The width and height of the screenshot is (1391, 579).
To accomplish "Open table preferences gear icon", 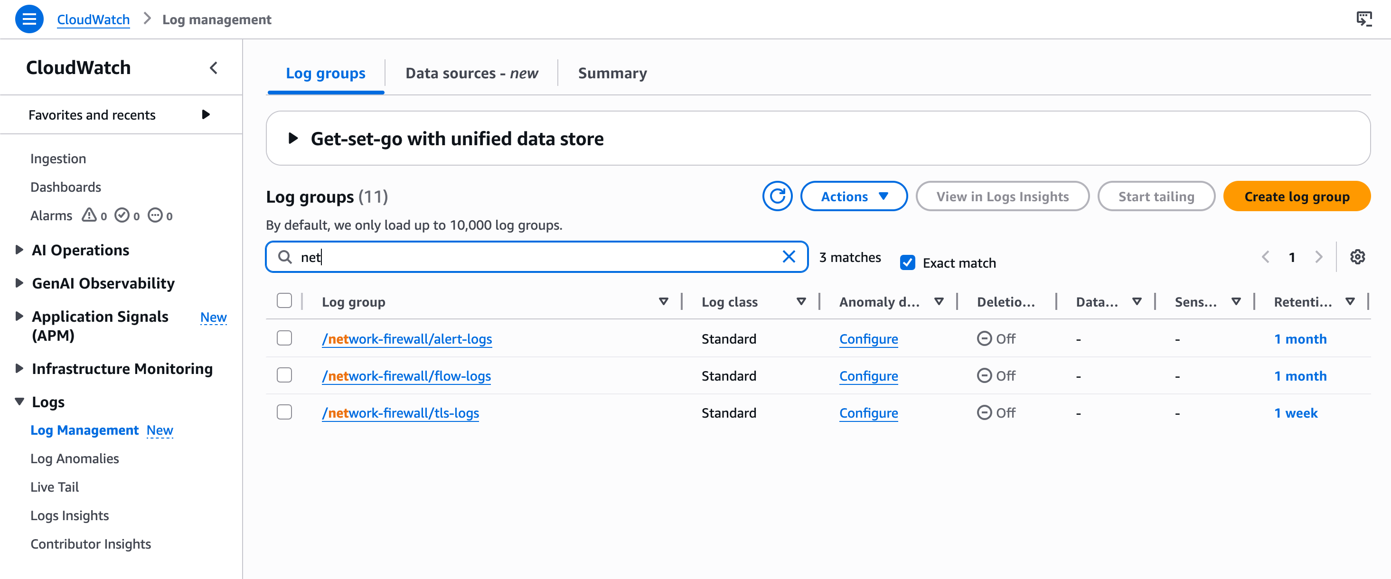I will (1357, 257).
